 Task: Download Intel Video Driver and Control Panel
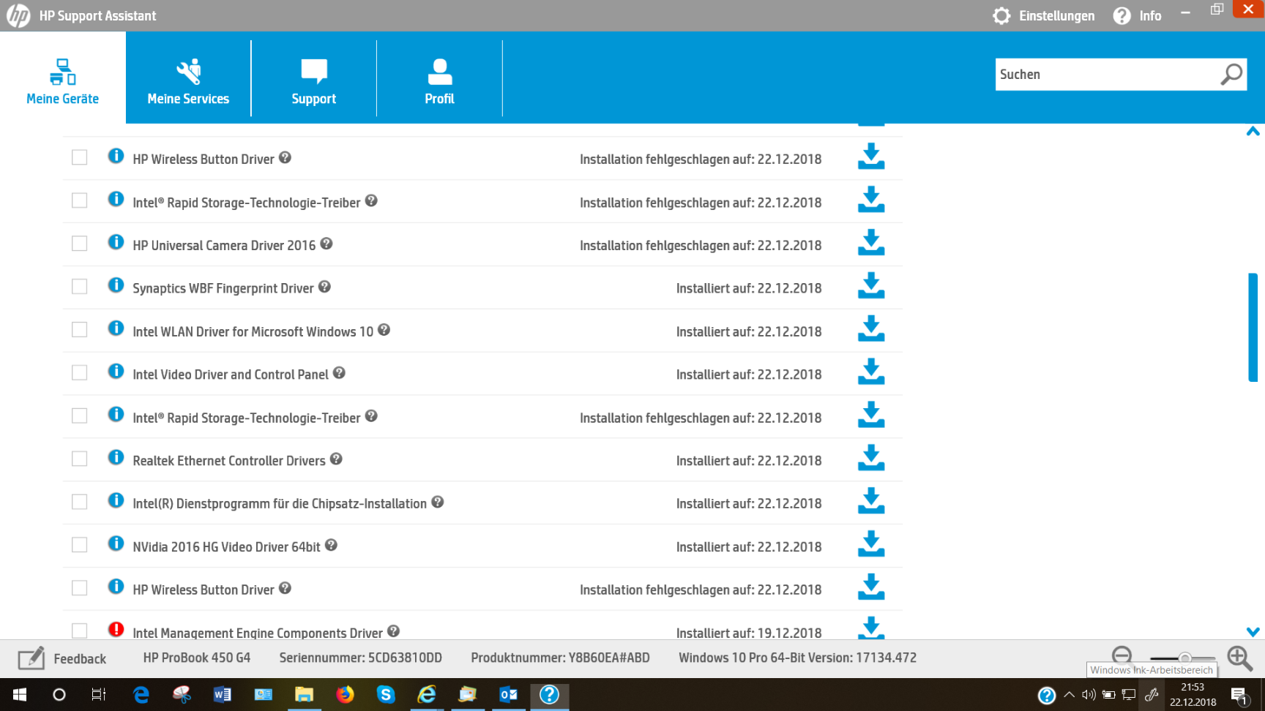pyautogui.click(x=871, y=372)
